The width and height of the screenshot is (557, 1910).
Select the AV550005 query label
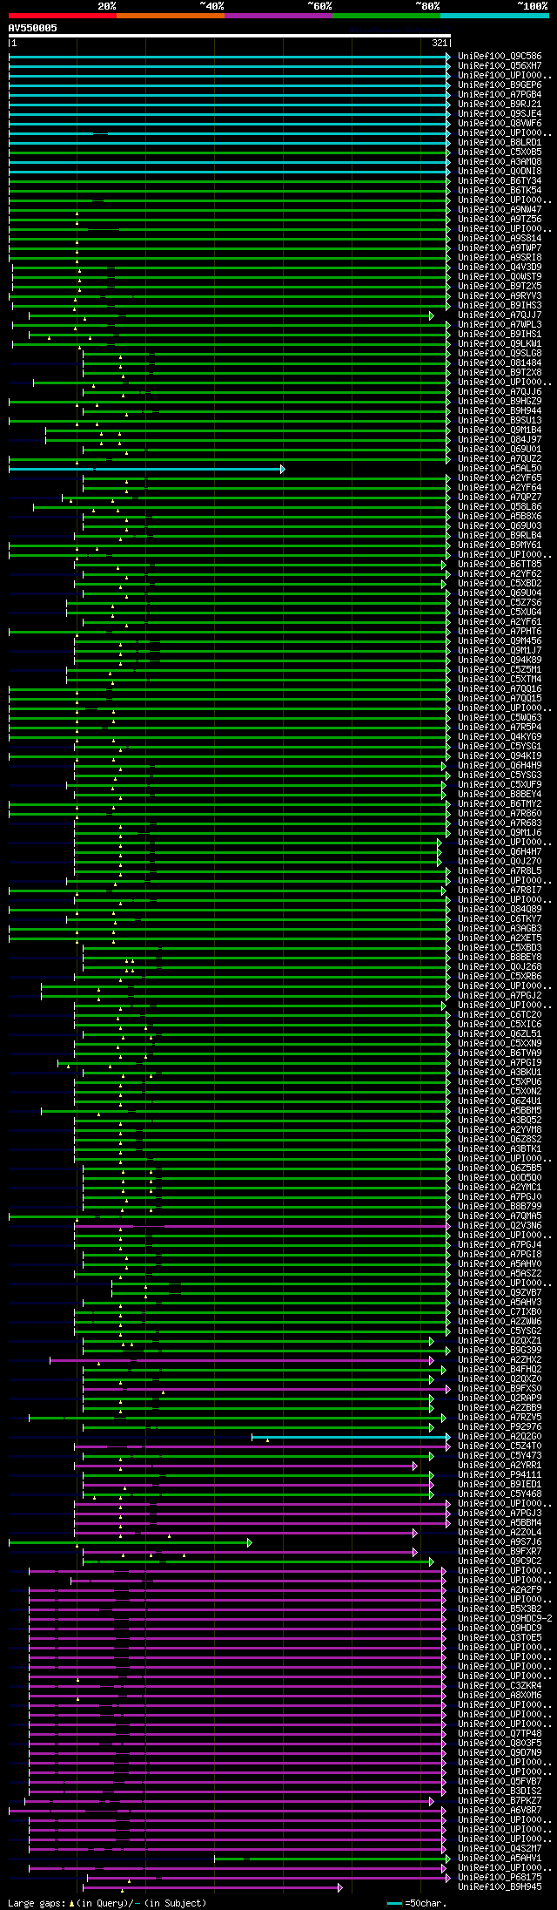tap(33, 28)
